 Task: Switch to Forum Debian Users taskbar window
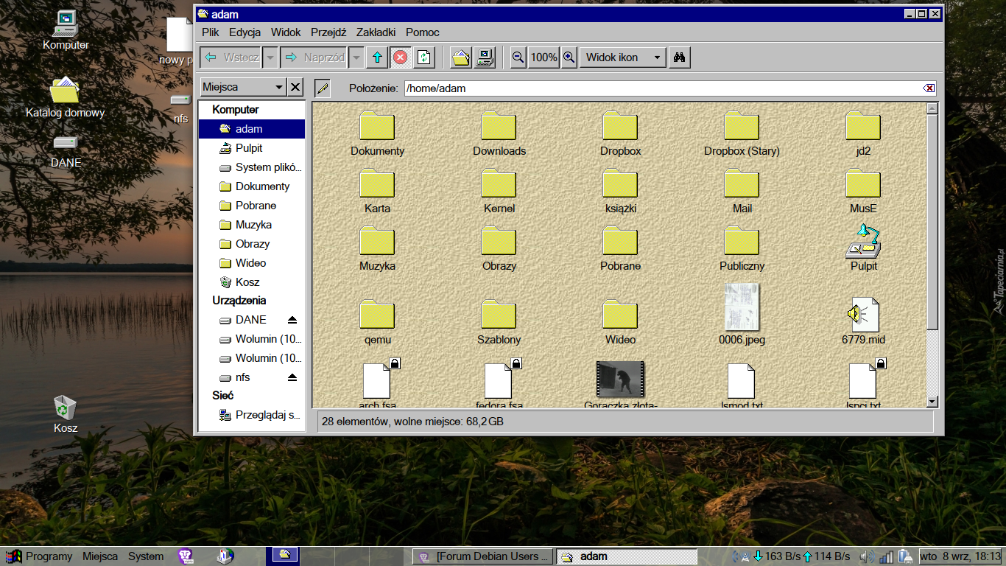(x=482, y=556)
